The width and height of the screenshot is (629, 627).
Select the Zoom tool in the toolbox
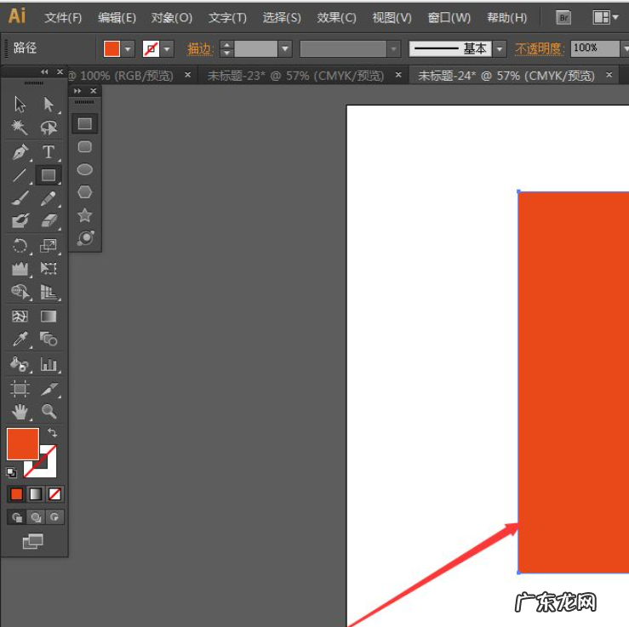[x=49, y=412]
